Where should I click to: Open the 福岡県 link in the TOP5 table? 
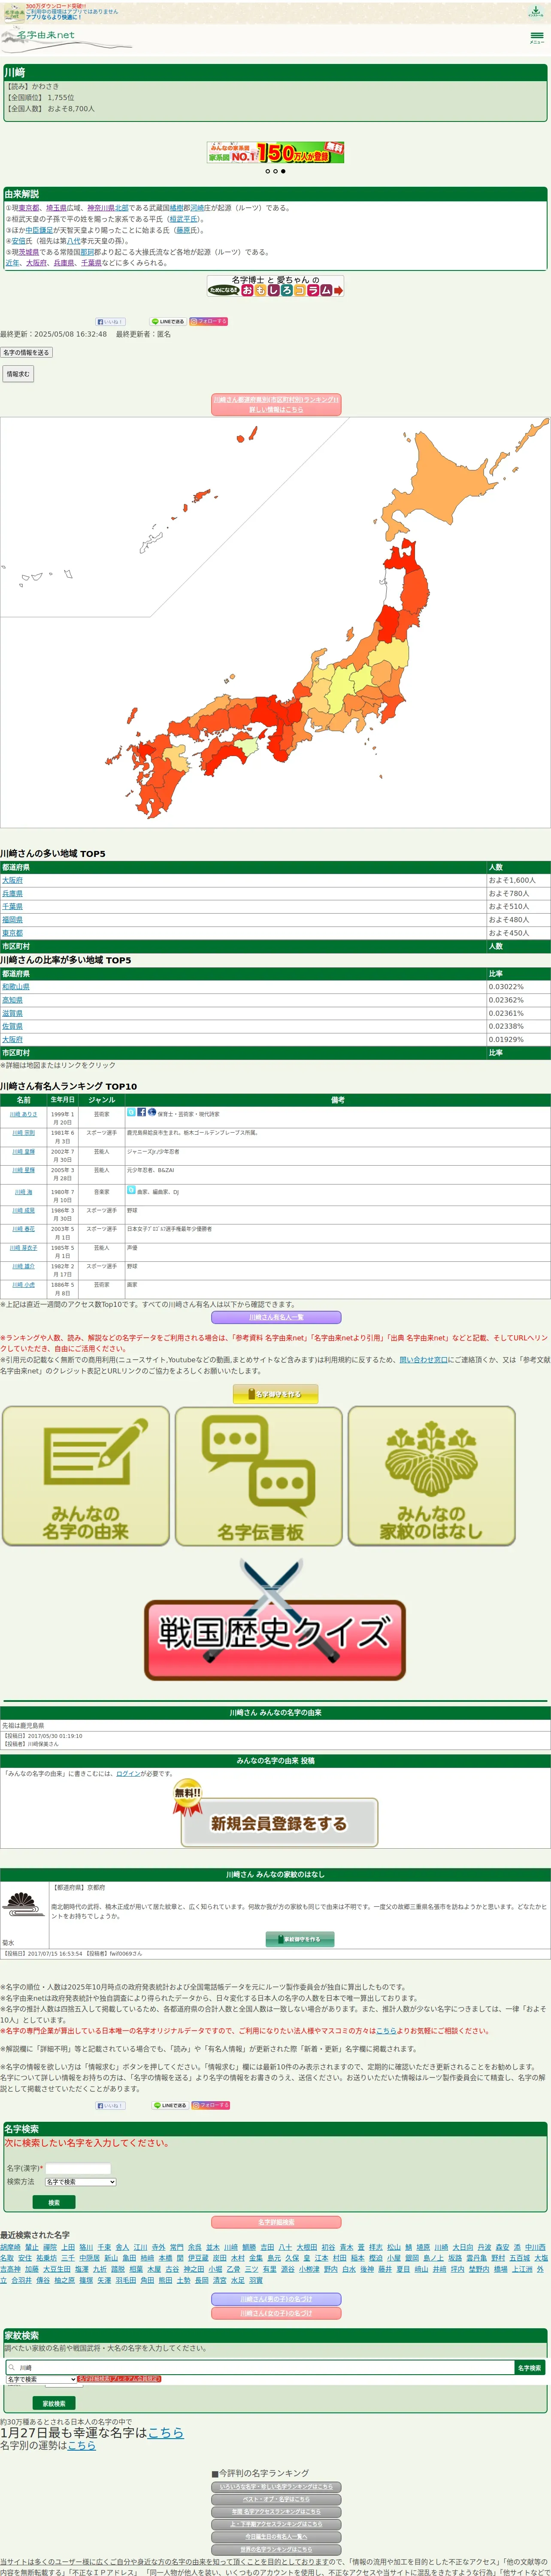pyautogui.click(x=12, y=920)
